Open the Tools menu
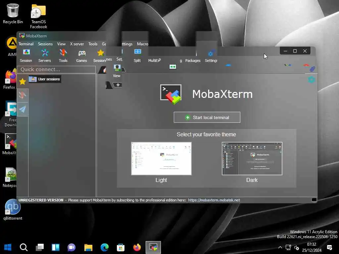The height and width of the screenshot is (254, 339). (93, 44)
